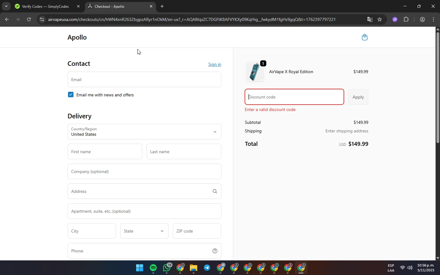Open the clock and date panel

(x=426, y=268)
